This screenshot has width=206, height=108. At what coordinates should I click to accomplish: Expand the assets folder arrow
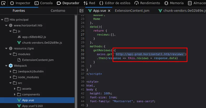click(x=15, y=89)
